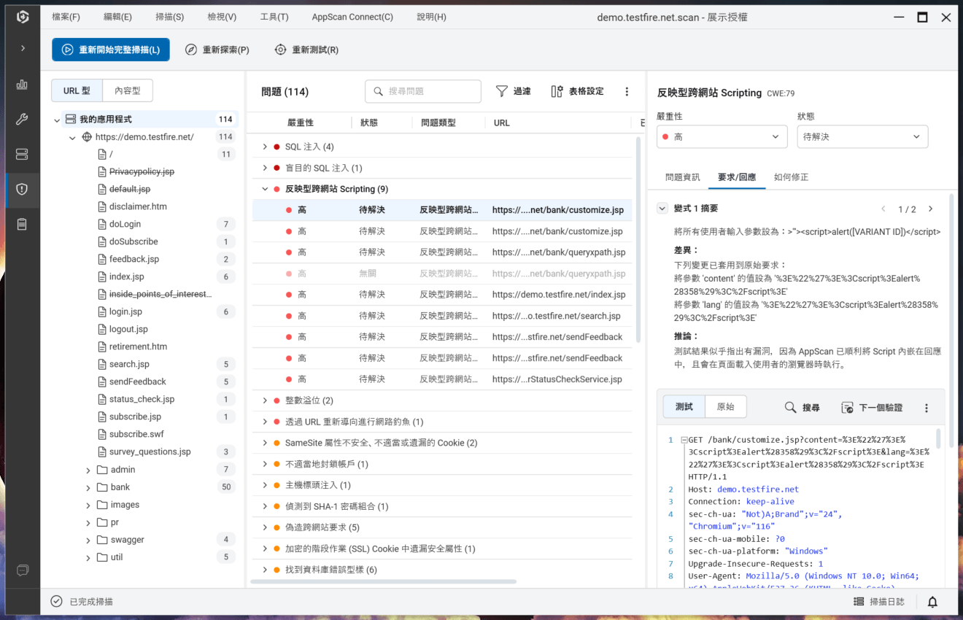Open the 掃描(S) menu
The width and height of the screenshot is (963, 620).
pos(170,17)
